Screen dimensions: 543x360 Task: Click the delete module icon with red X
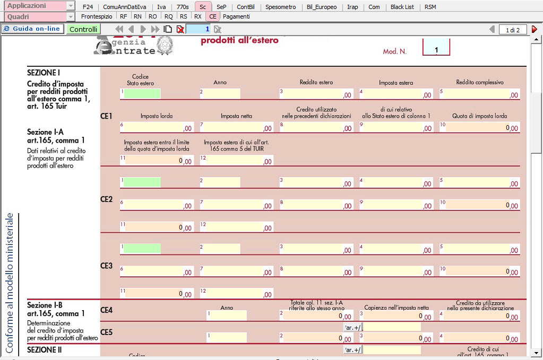(180, 29)
